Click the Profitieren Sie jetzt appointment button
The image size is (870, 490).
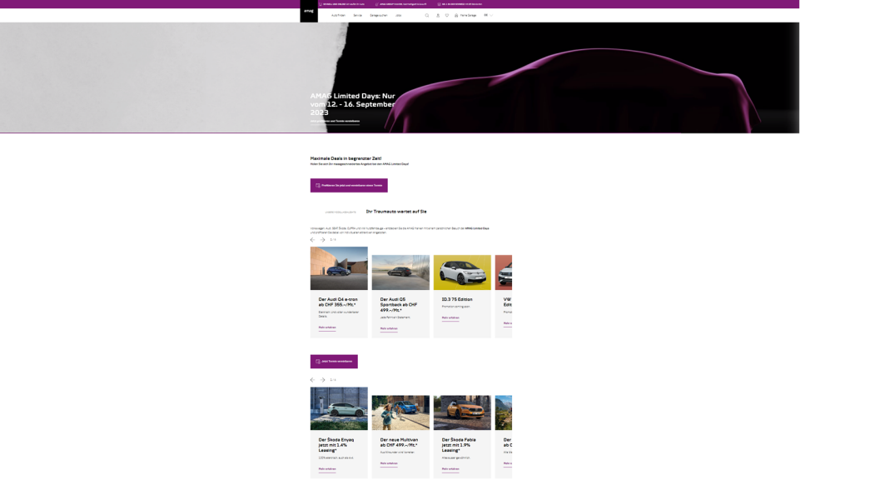[349, 186]
